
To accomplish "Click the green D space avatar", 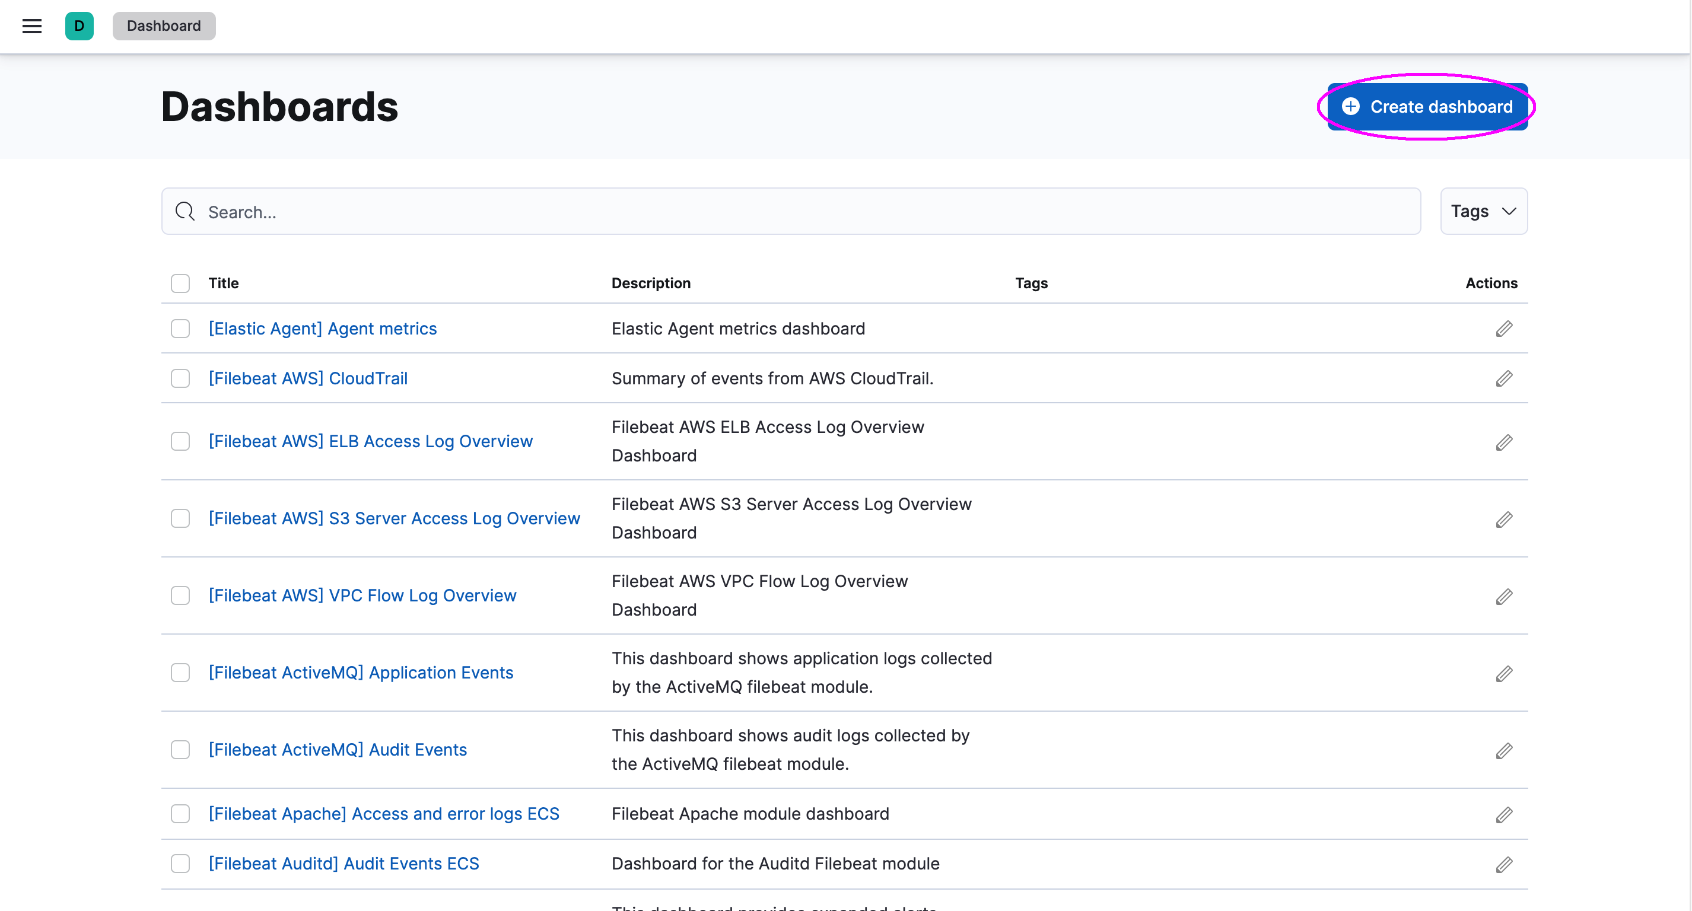I will [x=79, y=26].
